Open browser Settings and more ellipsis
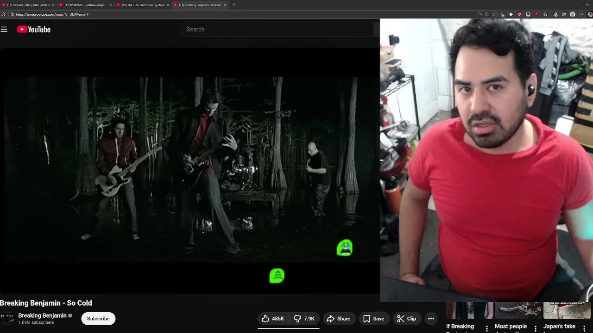 pos(581,14)
